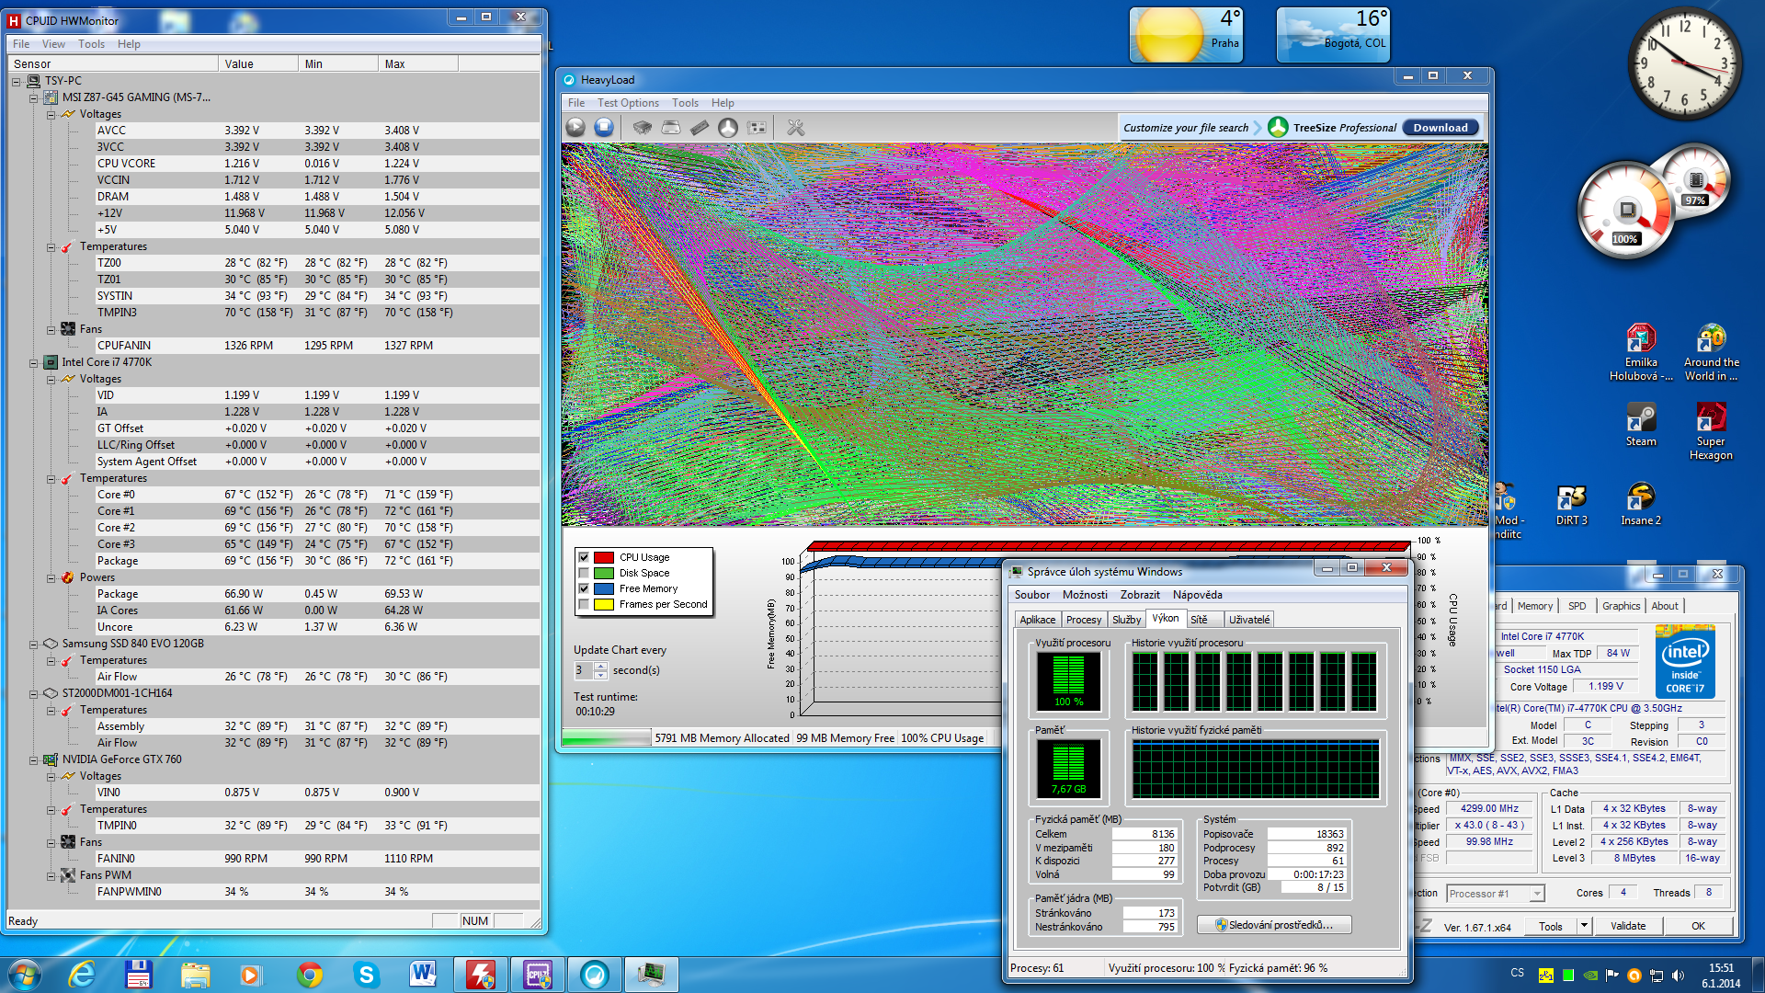The height and width of the screenshot is (993, 1765).
Task: Open HeavyLoad options wrench icon
Action: pyautogui.click(x=796, y=128)
